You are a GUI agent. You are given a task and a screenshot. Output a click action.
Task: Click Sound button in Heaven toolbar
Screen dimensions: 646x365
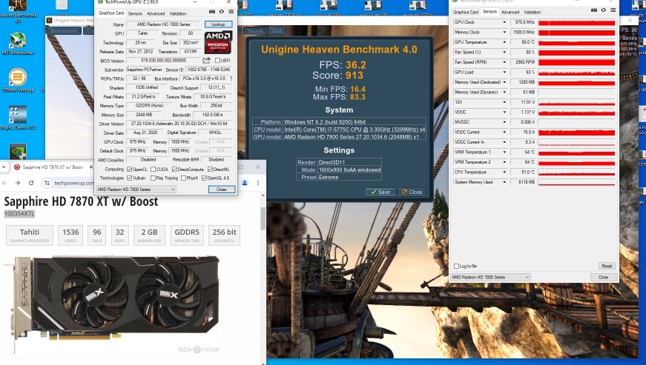255,31
